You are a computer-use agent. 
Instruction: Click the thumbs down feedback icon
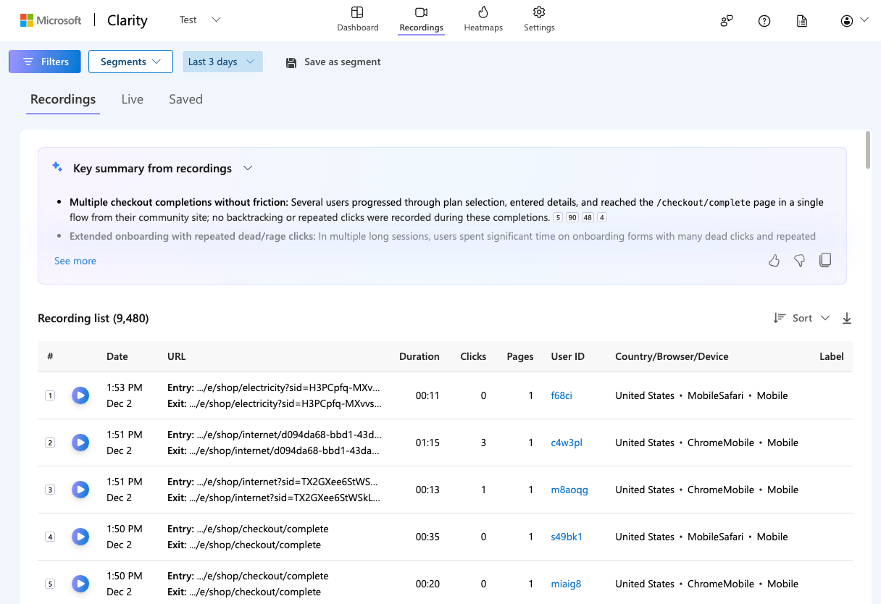[799, 261]
